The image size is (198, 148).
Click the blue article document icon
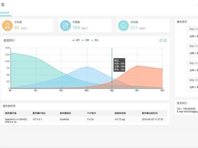(65, 26)
